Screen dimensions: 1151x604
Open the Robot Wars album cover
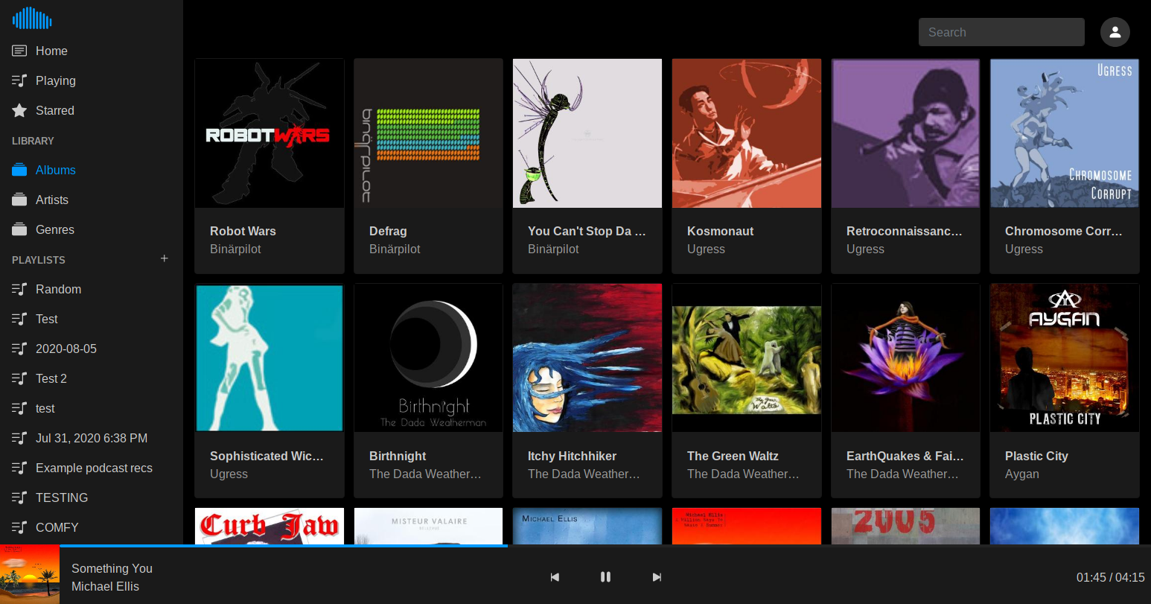pos(270,133)
